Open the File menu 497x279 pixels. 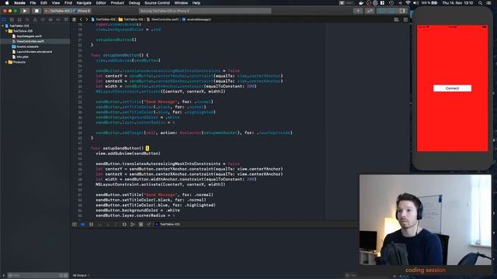33,3
